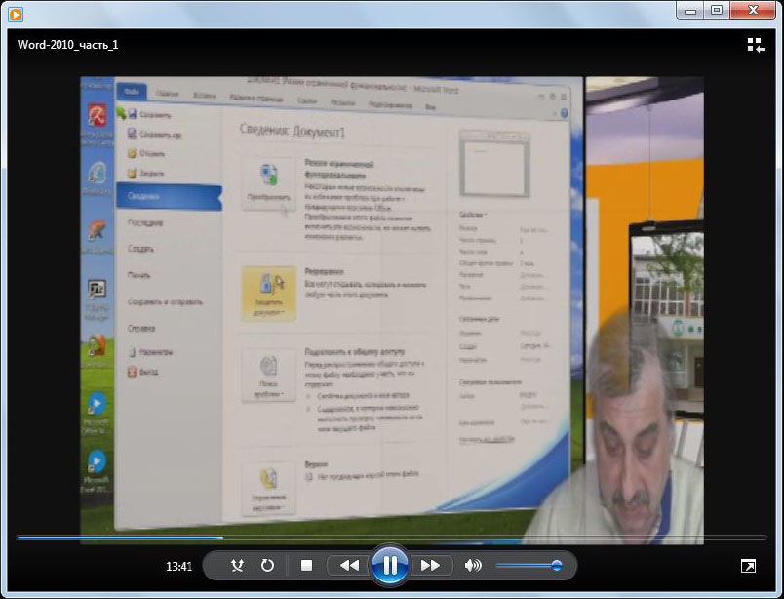Open the Файл tab in the video

132,92
